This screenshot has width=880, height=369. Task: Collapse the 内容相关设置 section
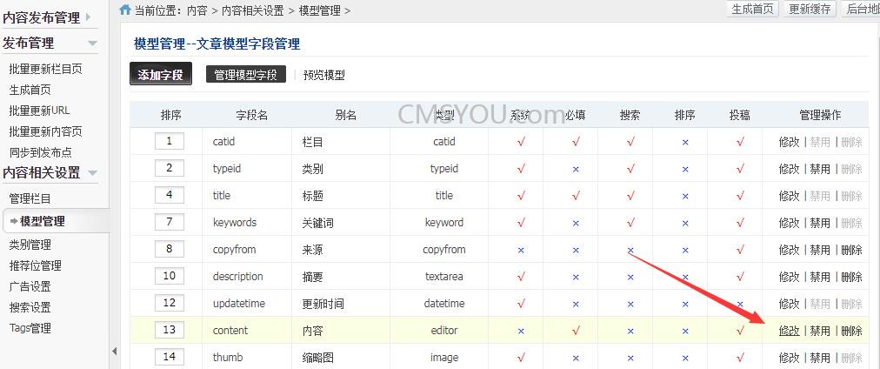coord(92,172)
